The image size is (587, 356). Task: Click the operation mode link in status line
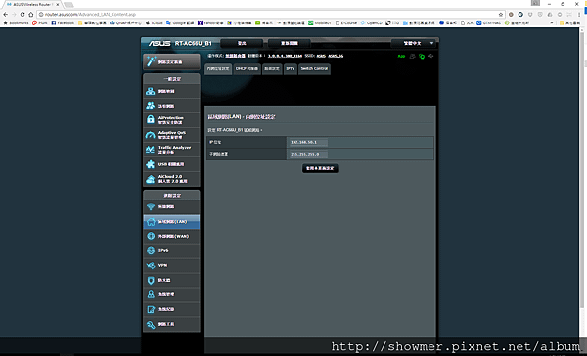click(x=235, y=56)
